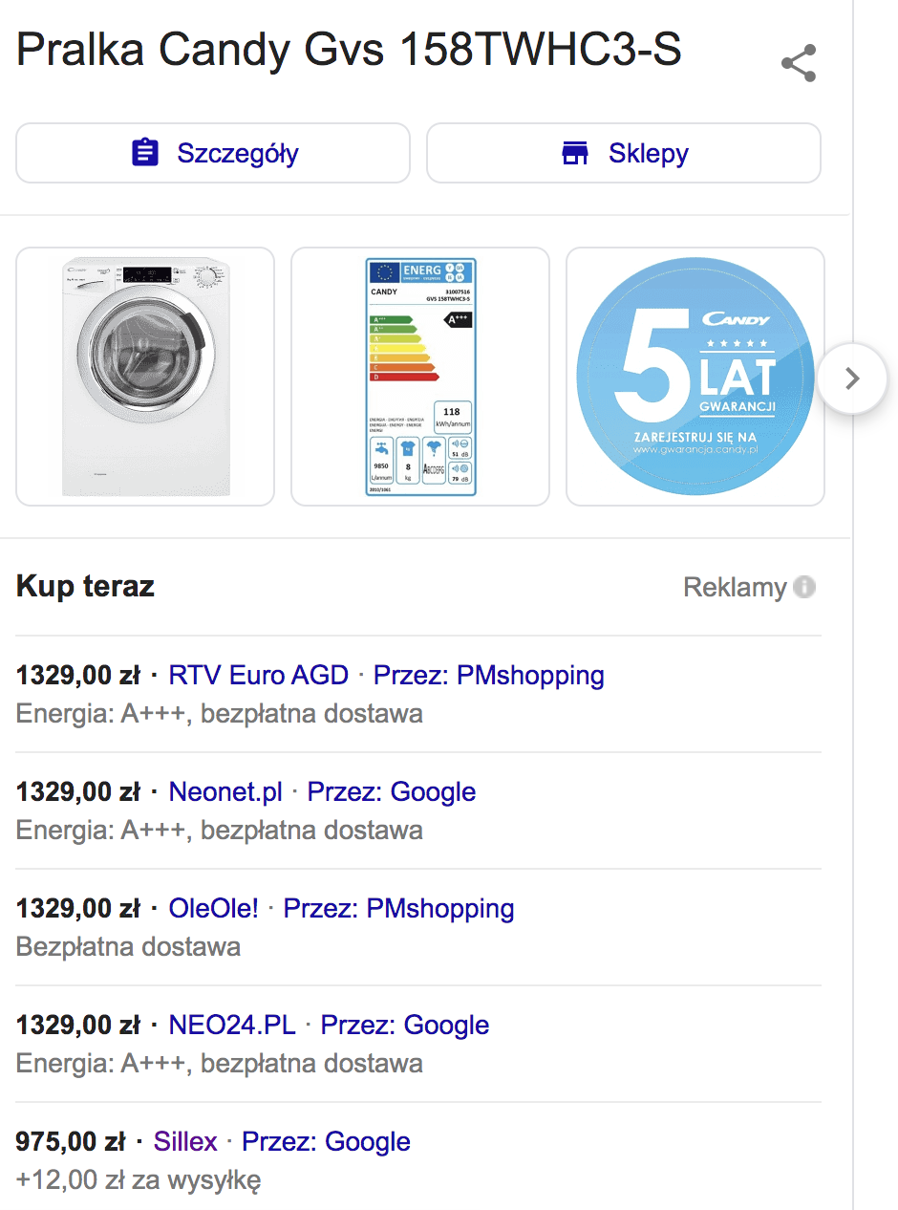Click Przez: PMshopping next to RTV Euro AGD
This screenshot has height=1210, width=898.
click(488, 676)
